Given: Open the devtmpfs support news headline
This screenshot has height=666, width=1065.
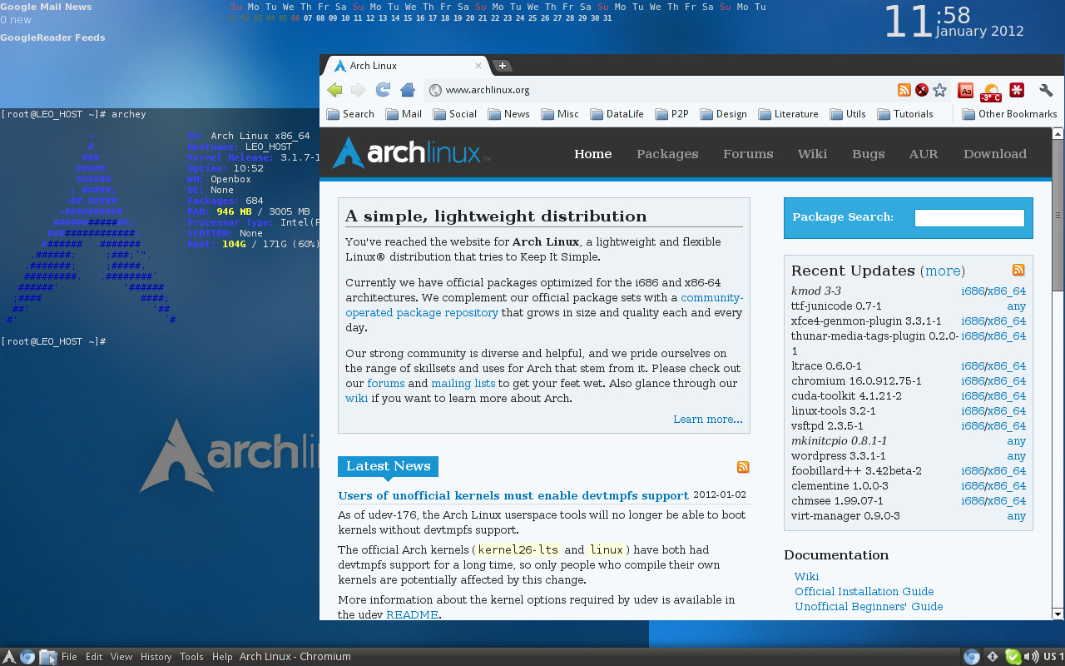Looking at the screenshot, I should point(513,495).
